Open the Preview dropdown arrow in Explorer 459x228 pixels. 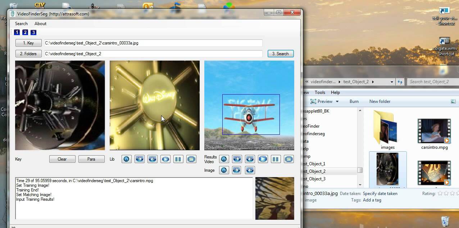tap(337, 101)
